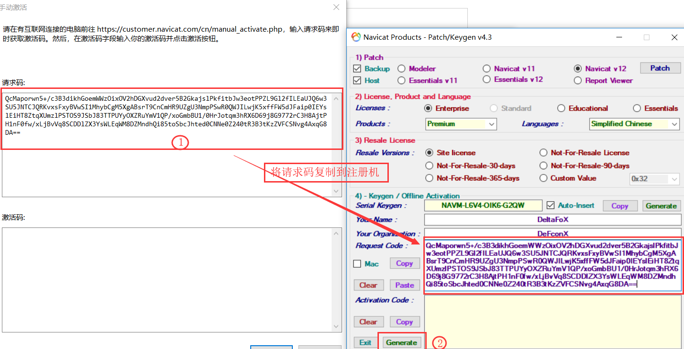Screen dimensions: 684x349
Task: Click the Paste button
Action: (x=404, y=285)
